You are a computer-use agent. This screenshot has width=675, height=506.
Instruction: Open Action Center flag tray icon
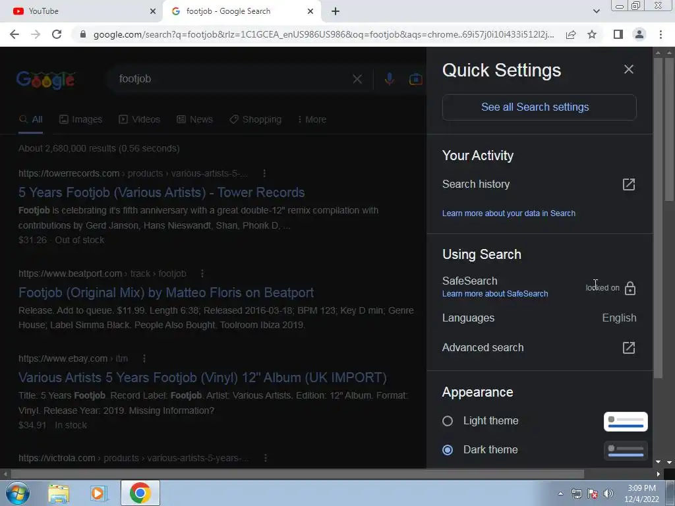tap(593, 493)
